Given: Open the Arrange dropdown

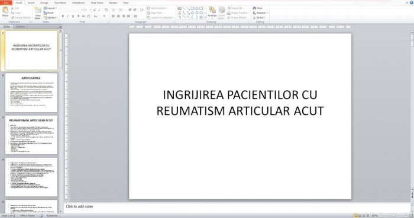Looking at the screenshot, I should [212, 13].
